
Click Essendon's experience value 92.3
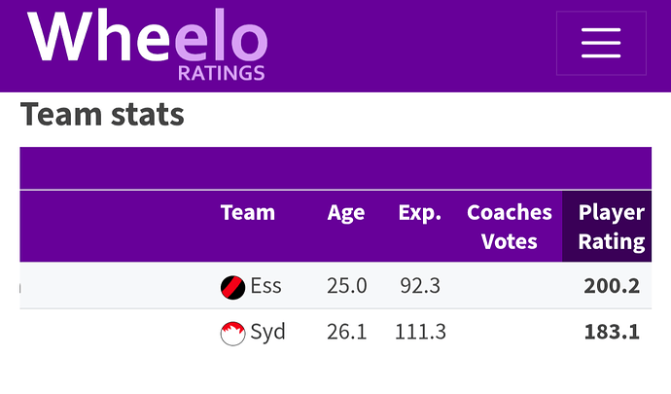coord(420,286)
